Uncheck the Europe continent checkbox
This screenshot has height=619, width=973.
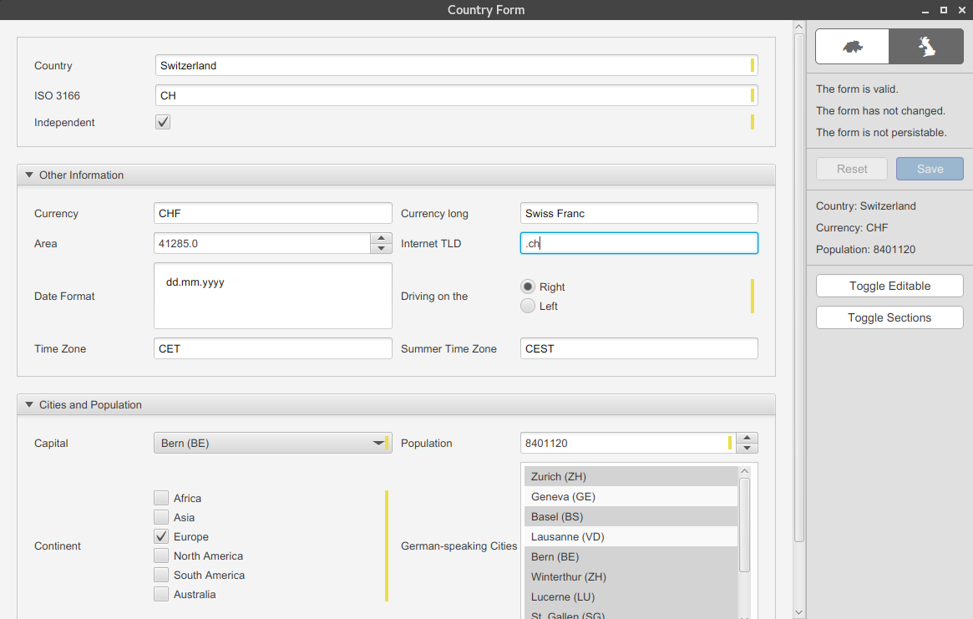(x=160, y=536)
